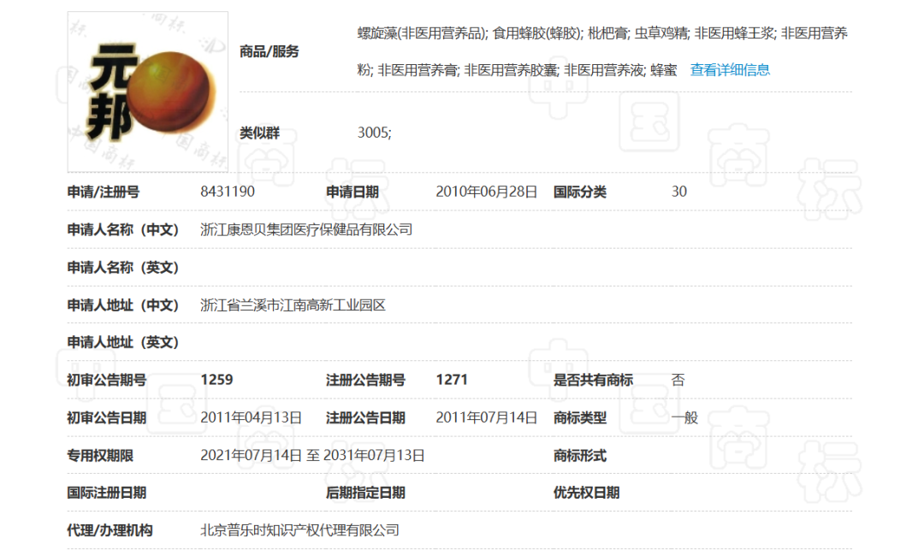Click the 注册公告期号 label

(x=365, y=380)
